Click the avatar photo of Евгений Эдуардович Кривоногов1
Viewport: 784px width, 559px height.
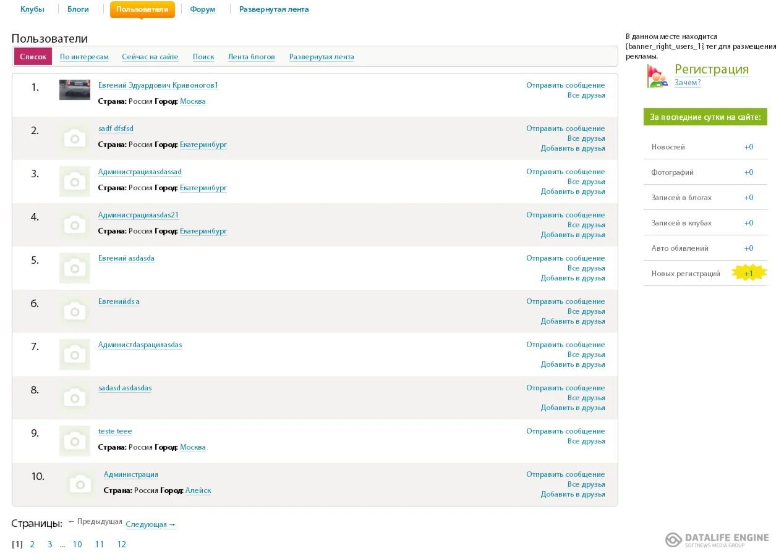[75, 90]
